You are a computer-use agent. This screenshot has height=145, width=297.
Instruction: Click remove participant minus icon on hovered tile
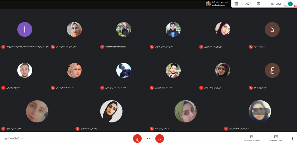267,111
